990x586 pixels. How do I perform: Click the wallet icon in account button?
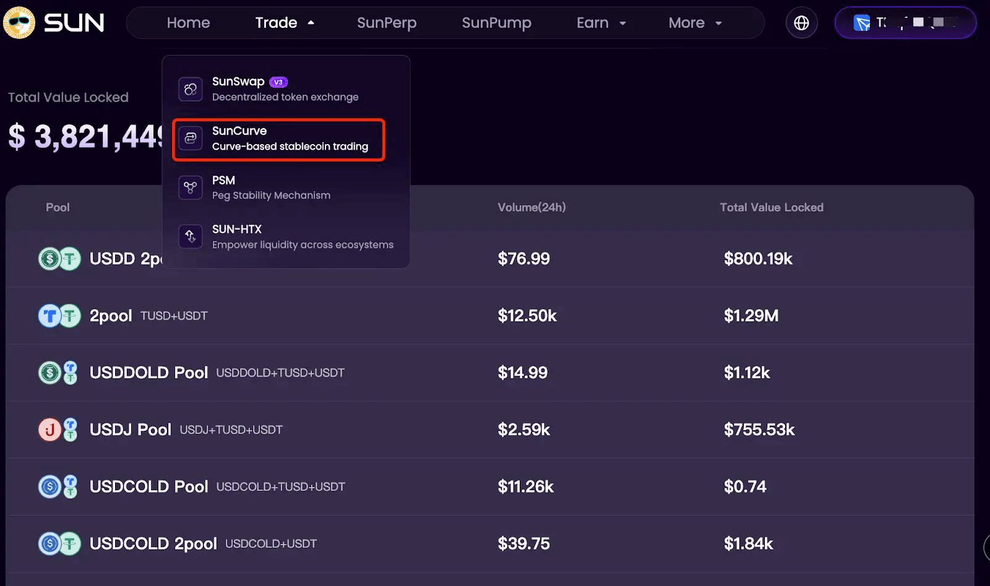(861, 23)
